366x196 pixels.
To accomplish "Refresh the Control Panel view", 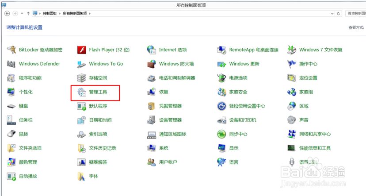I will click(339, 14).
